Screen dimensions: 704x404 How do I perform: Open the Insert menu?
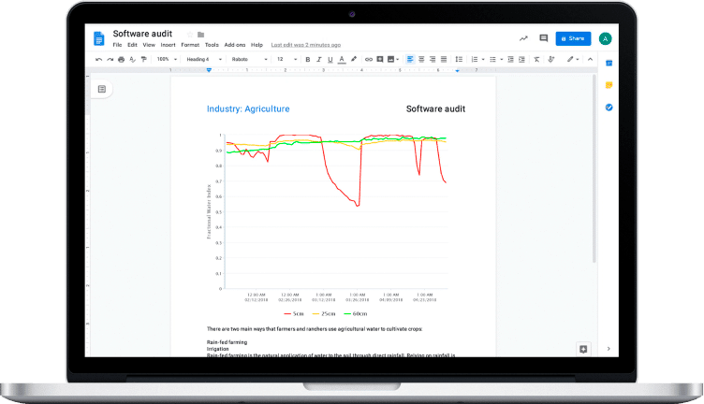point(168,45)
